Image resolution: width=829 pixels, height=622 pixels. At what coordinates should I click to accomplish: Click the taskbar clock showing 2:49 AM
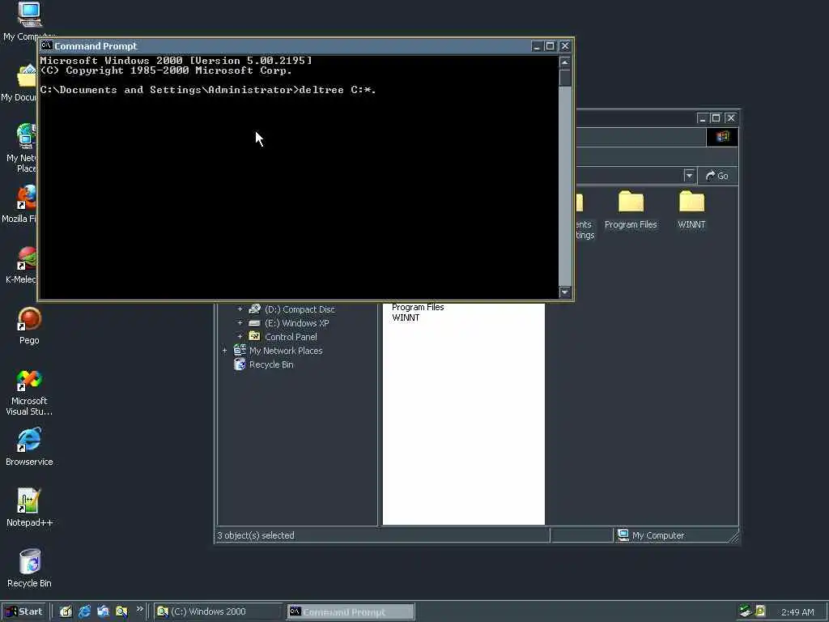click(x=797, y=612)
